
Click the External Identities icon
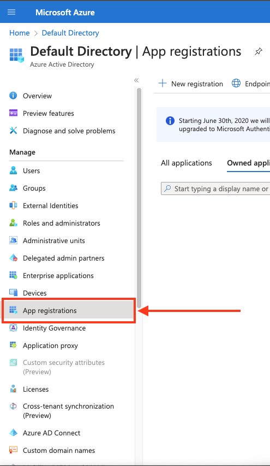13,205
